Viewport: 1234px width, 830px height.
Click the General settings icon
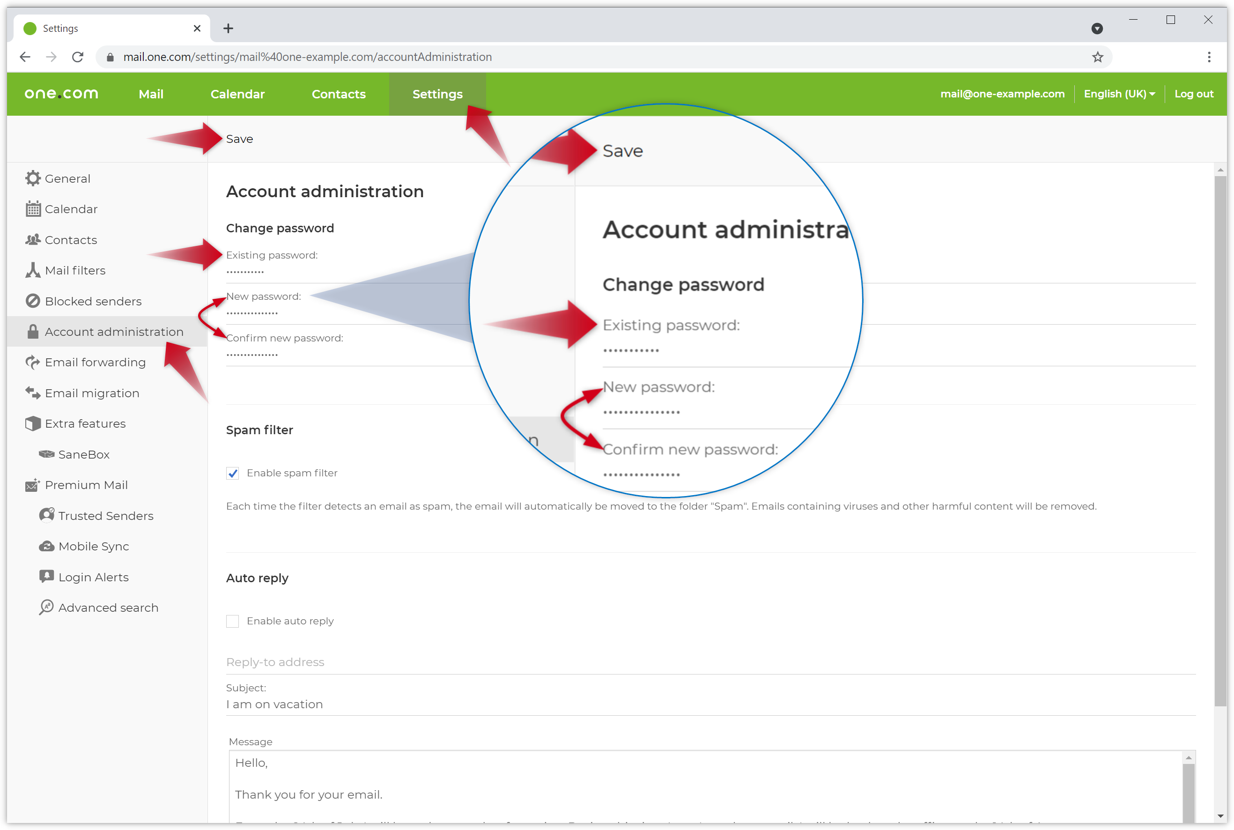pyautogui.click(x=33, y=178)
